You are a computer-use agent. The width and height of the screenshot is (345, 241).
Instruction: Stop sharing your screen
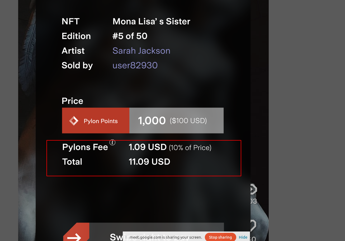pyautogui.click(x=220, y=237)
